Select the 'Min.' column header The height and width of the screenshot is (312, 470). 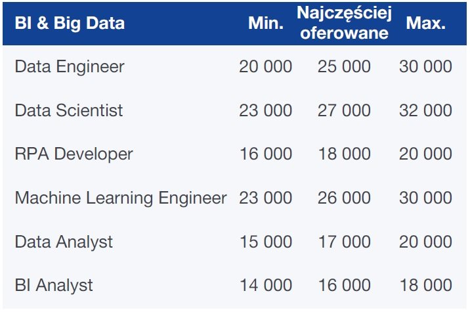(266, 24)
